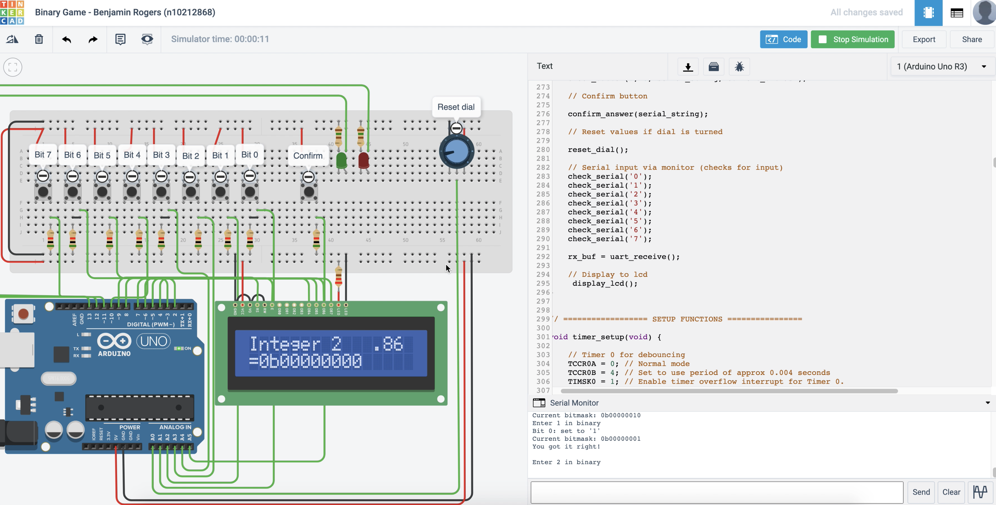Viewport: 996px width, 505px height.
Task: Click the serial monitor input field
Action: click(x=716, y=492)
